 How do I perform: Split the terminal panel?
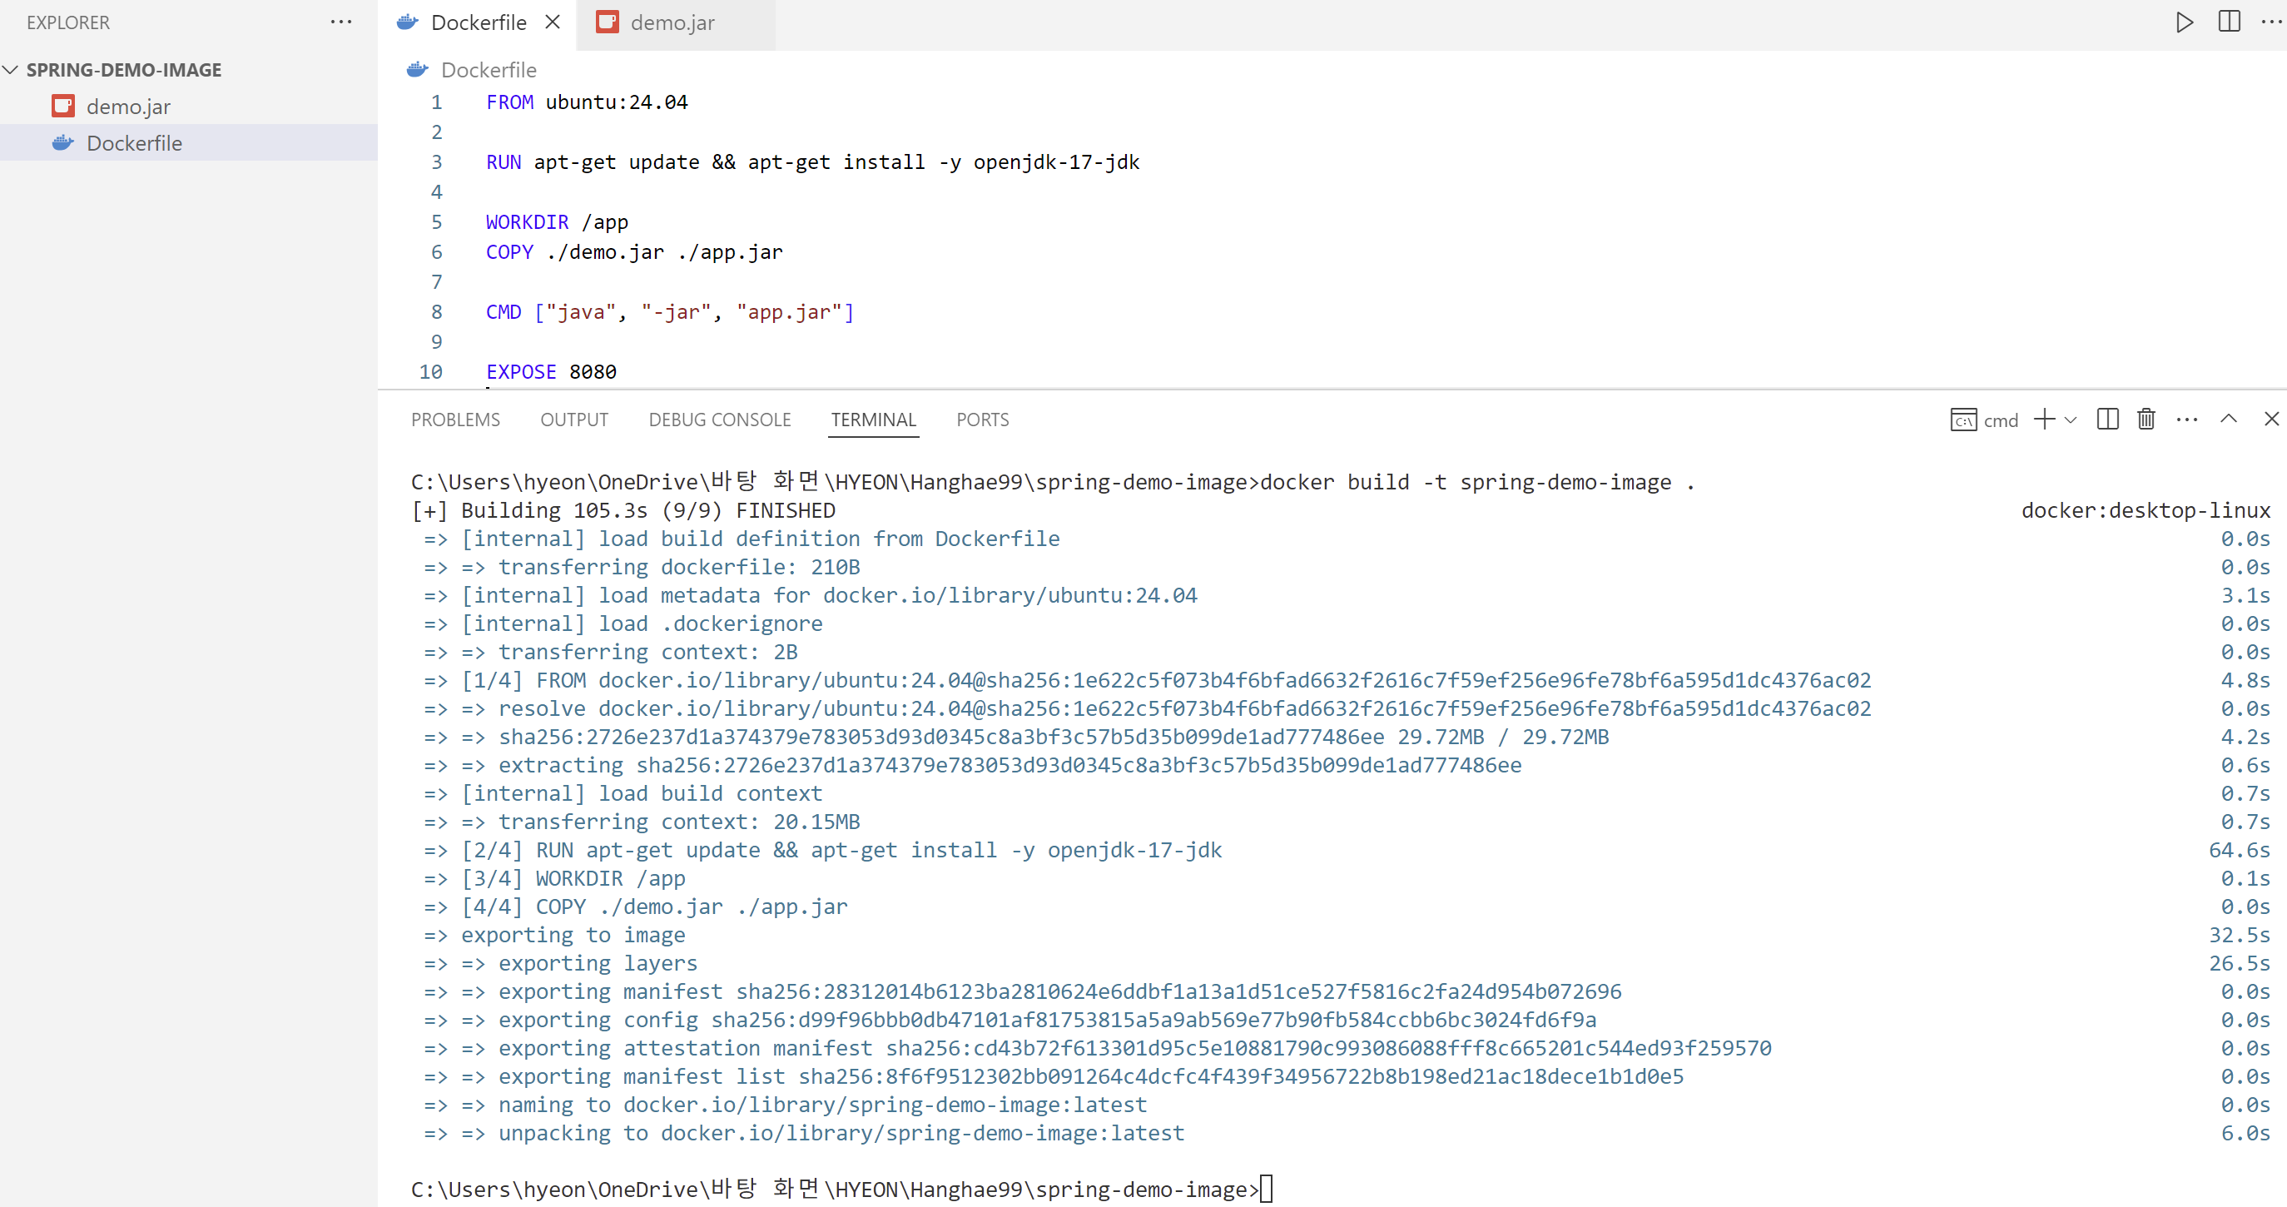tap(2106, 420)
